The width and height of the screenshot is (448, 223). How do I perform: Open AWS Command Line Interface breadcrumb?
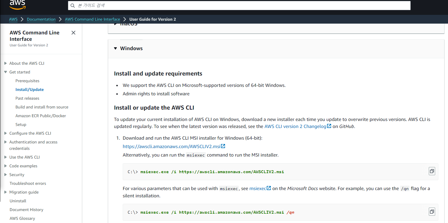coord(92,19)
